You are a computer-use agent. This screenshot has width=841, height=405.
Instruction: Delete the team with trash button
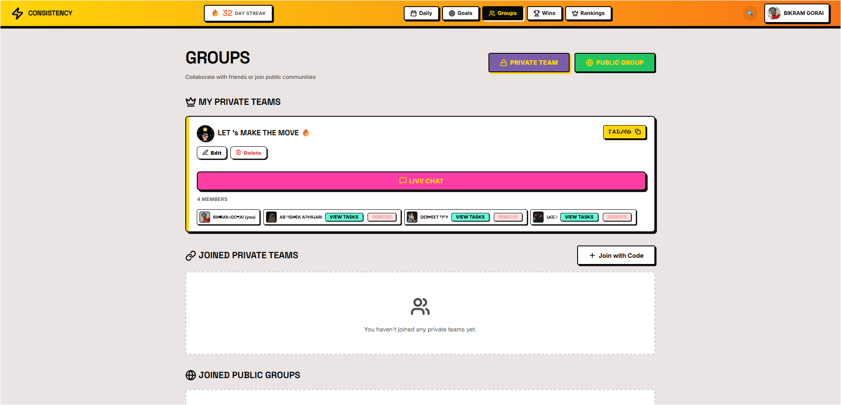[249, 153]
